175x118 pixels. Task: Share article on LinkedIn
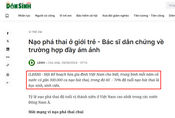pos(8,49)
